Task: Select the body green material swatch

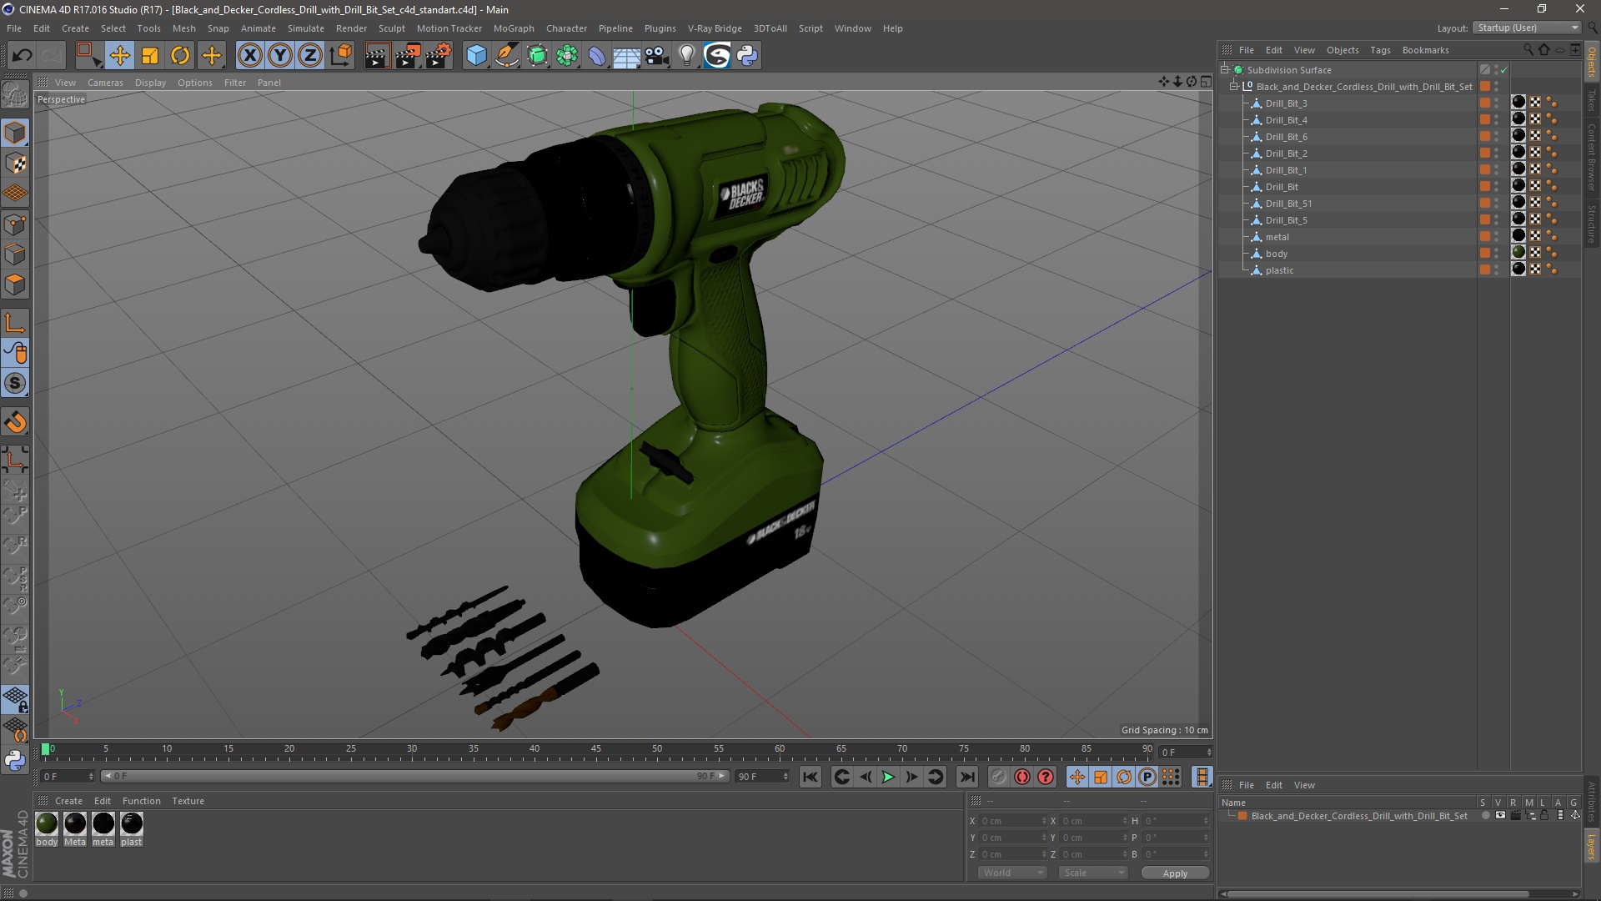Action: coord(47,823)
